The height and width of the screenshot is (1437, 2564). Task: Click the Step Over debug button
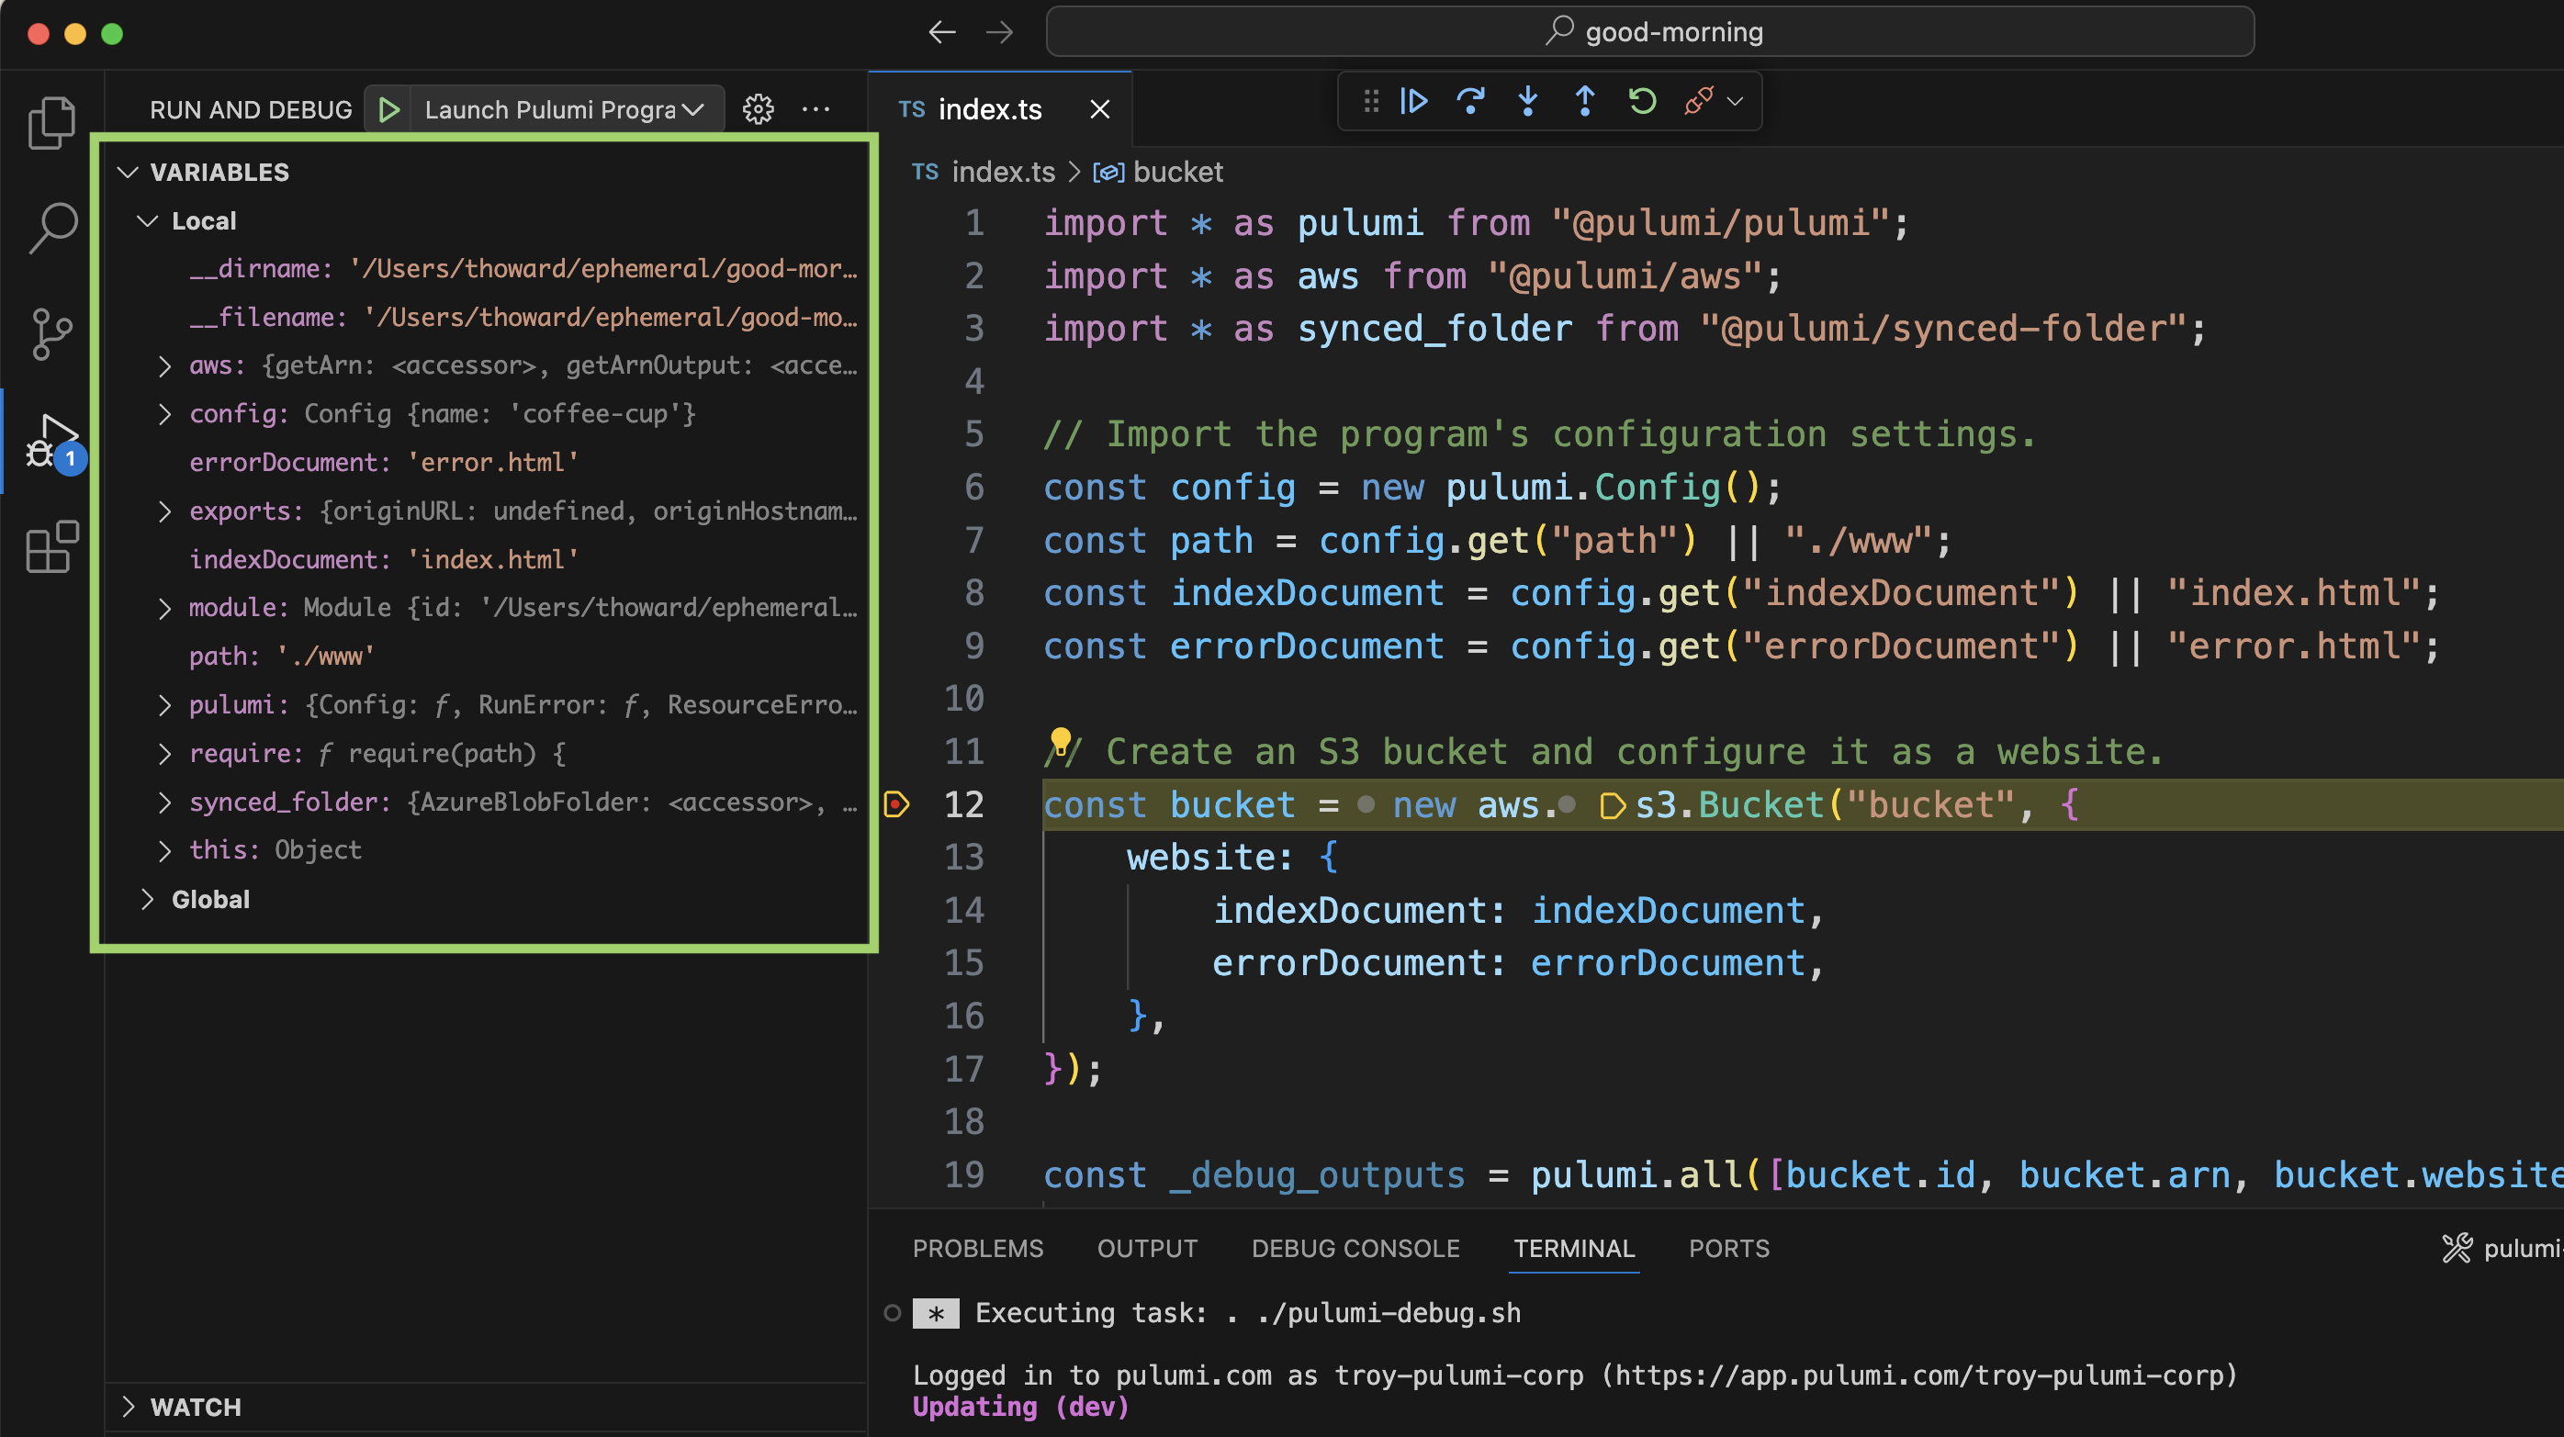click(1470, 100)
